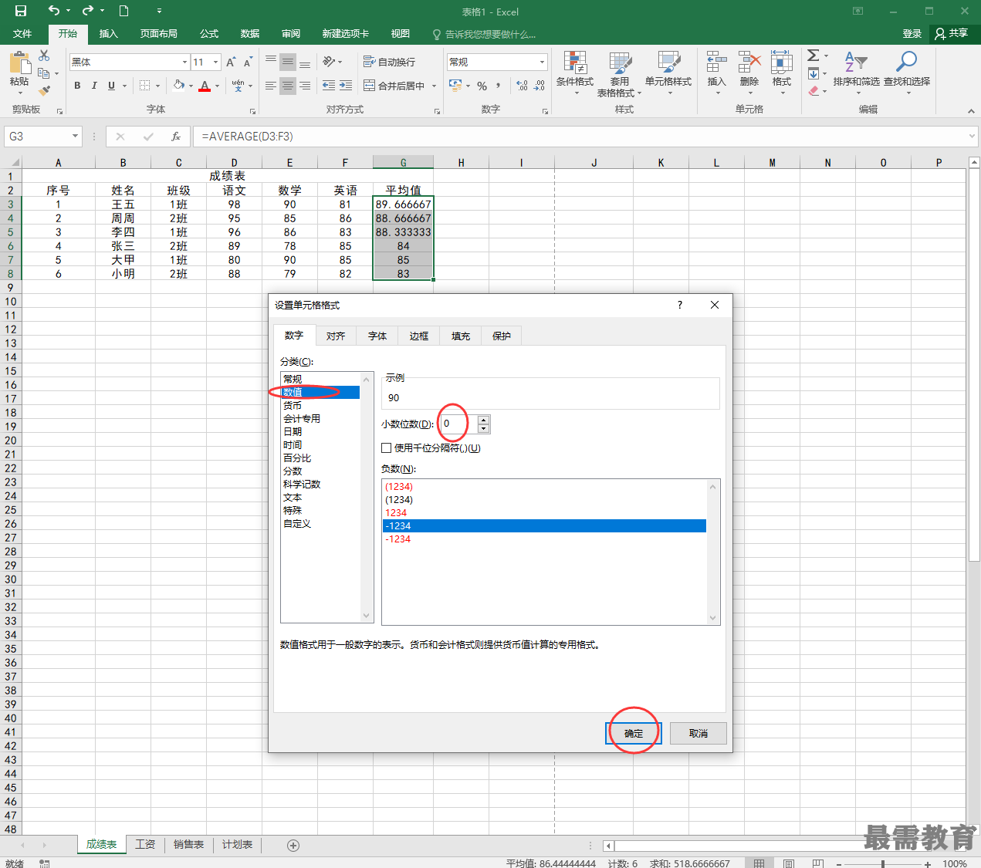Open the font name 黑体 dropdown
Viewport: 981px width, 868px height.
184,62
